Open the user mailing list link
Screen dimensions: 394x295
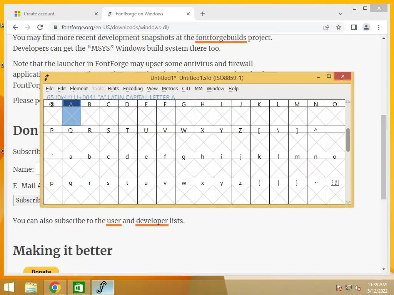pyautogui.click(x=114, y=221)
